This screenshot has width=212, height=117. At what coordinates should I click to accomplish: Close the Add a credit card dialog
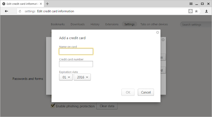(157, 32)
